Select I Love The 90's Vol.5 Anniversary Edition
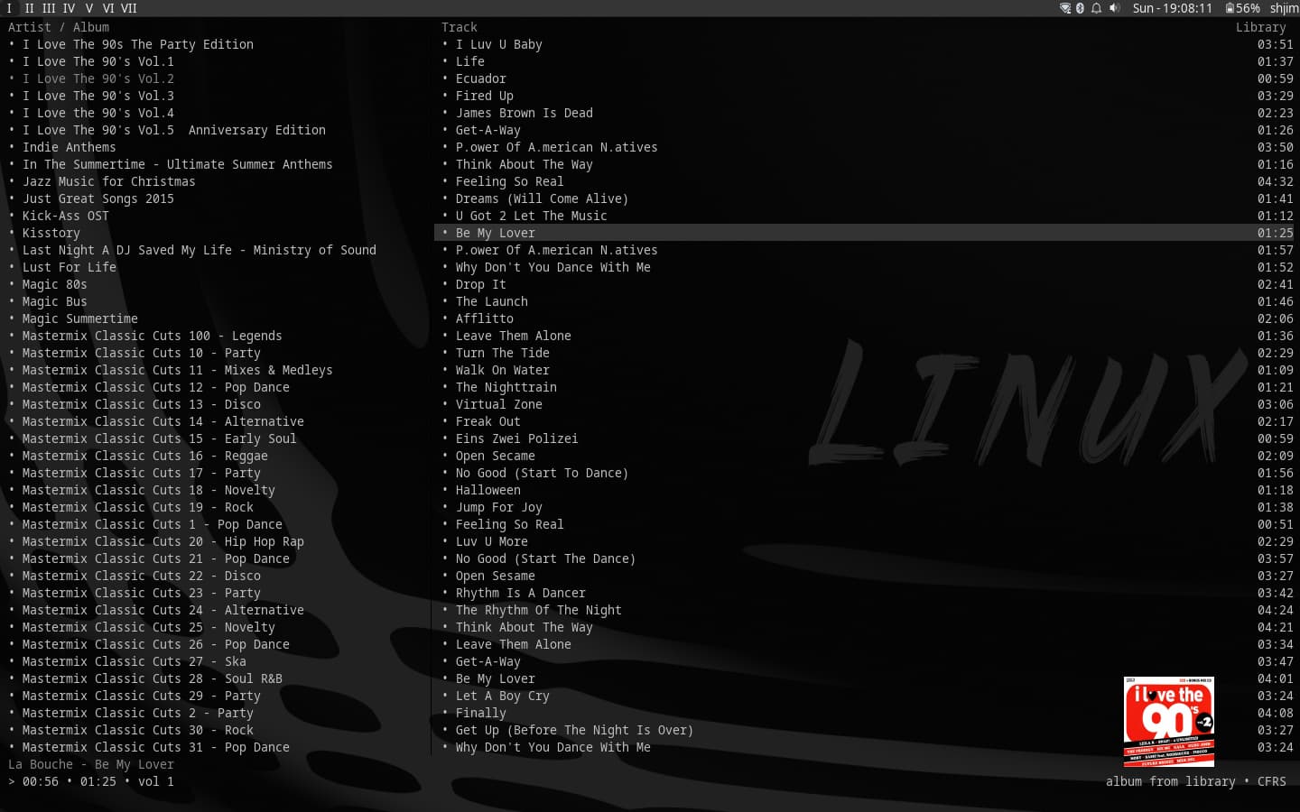This screenshot has width=1300, height=812. (174, 130)
